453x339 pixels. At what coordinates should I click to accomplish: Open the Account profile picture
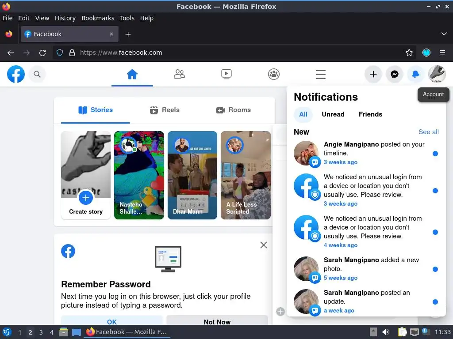point(437,74)
